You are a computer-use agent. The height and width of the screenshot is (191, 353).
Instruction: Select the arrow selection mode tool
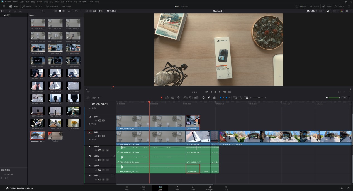[162, 98]
